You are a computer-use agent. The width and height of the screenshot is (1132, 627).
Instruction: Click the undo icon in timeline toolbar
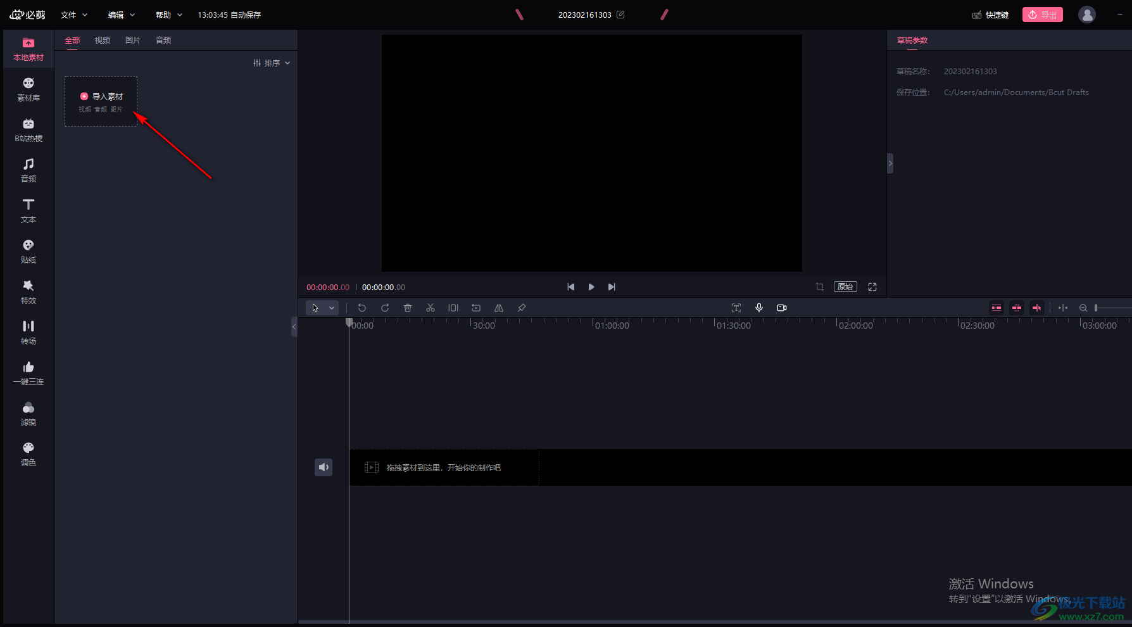[362, 308]
